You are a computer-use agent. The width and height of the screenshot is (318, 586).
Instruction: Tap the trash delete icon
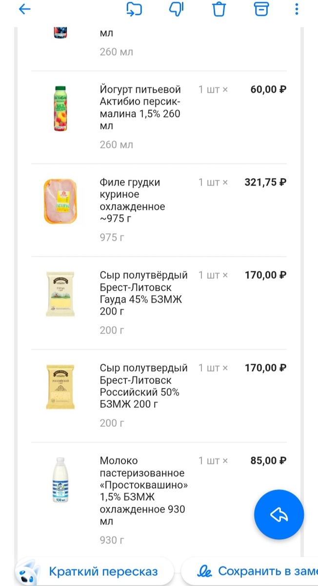point(219,9)
